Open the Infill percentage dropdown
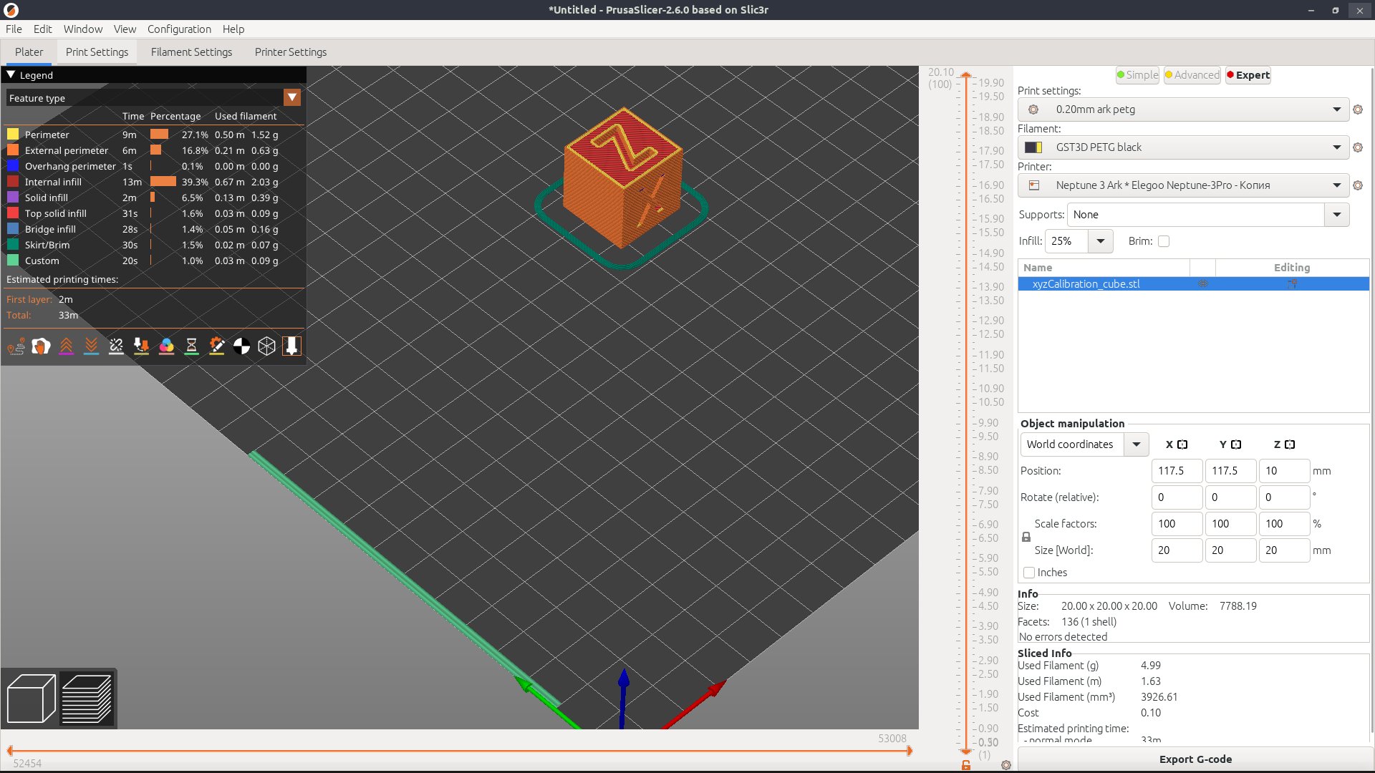The width and height of the screenshot is (1375, 773). 1101,241
